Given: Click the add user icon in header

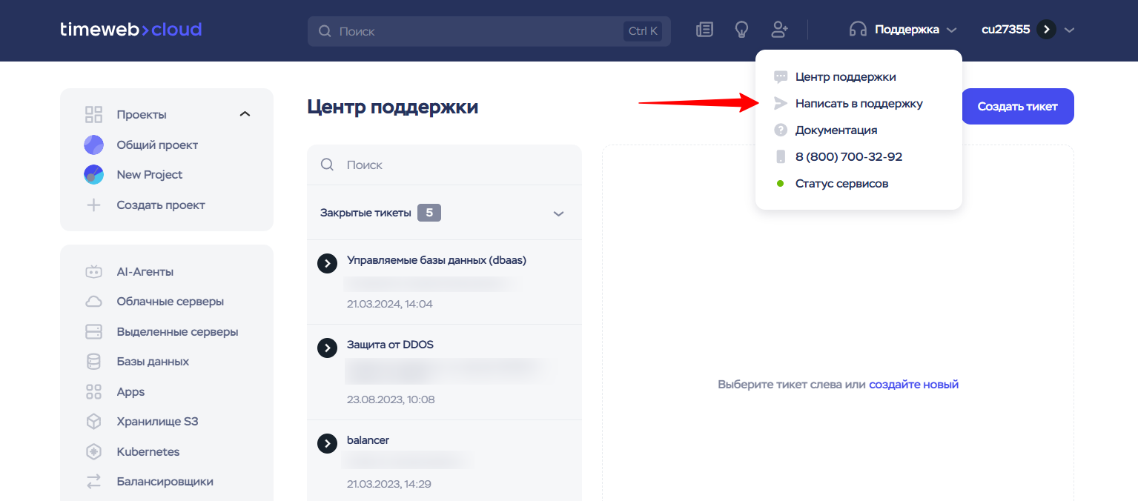Looking at the screenshot, I should tap(779, 30).
